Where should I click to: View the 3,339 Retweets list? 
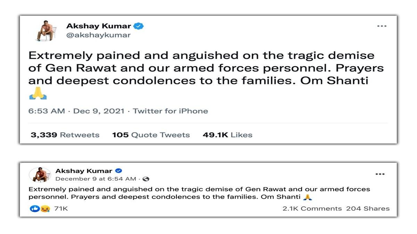65,135
